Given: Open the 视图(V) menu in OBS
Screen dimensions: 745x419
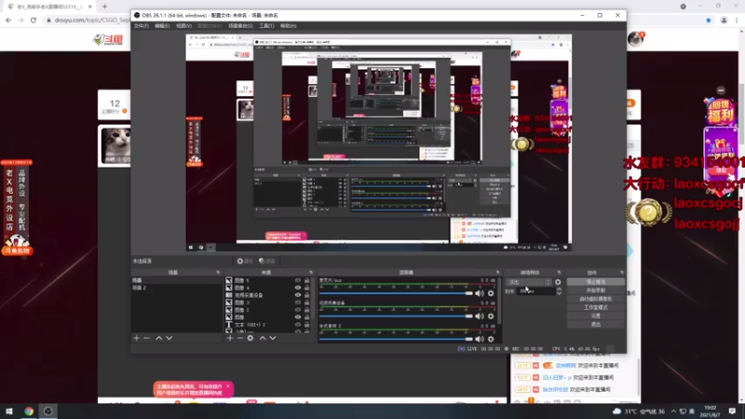Looking at the screenshot, I should point(183,26).
